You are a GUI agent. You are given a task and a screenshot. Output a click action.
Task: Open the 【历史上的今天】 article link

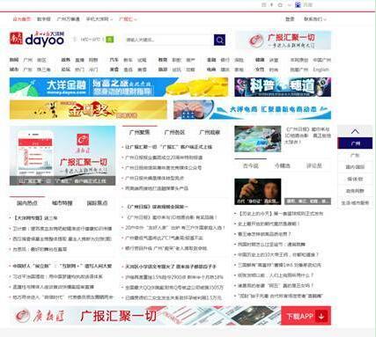click(x=280, y=214)
